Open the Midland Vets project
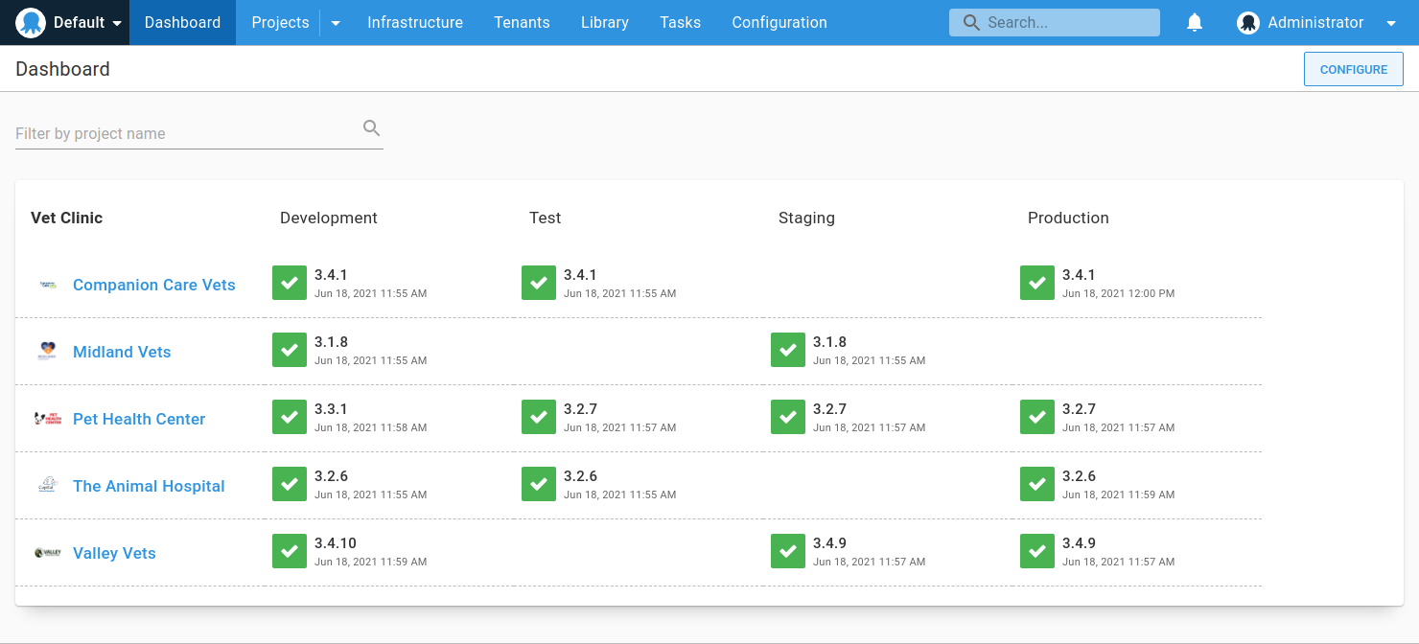 pyautogui.click(x=122, y=352)
